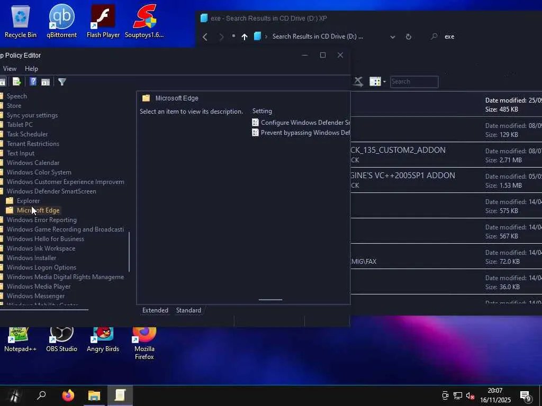The image size is (542, 406).
Task: Click the small Search field beside view options
Action: [x=414, y=82]
